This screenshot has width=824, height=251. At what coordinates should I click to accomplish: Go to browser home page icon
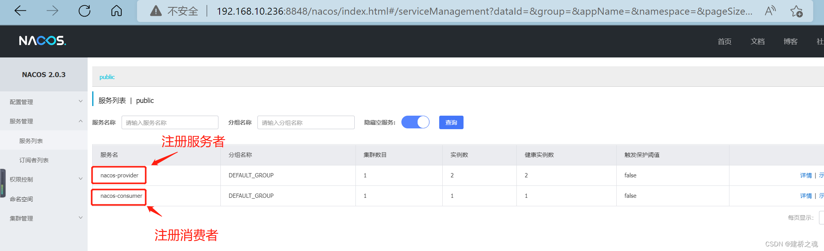coord(116,11)
